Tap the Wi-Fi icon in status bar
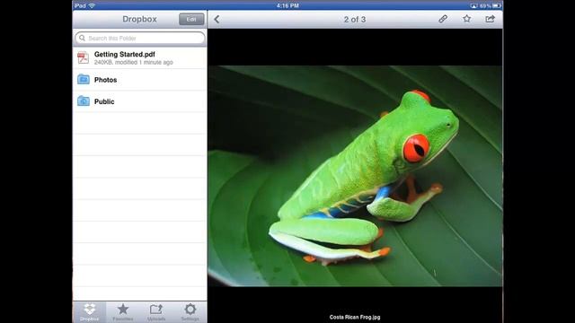This screenshot has height=323, width=575. [x=92, y=5]
